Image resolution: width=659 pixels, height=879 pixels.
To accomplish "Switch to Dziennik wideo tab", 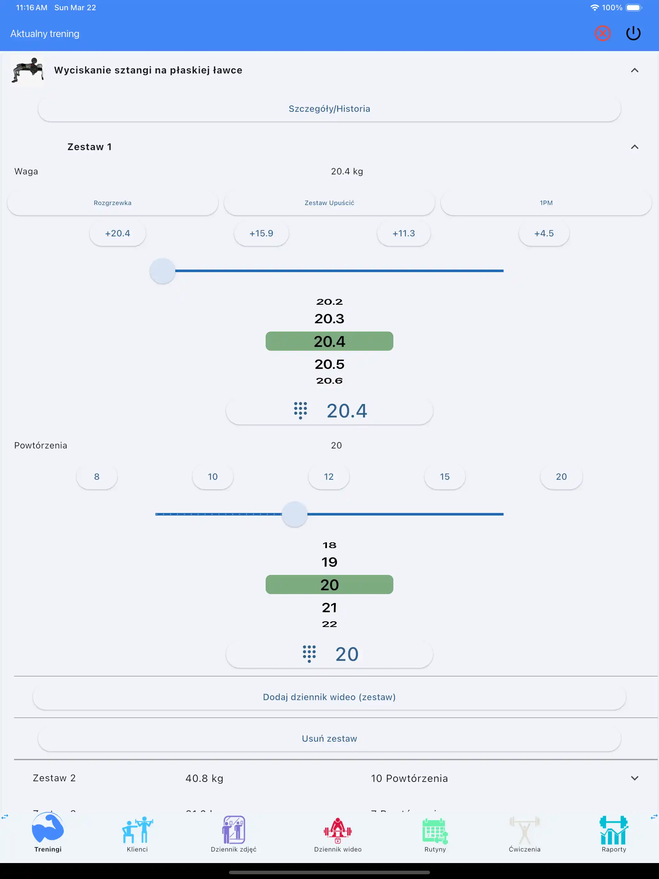I will 338,834.
